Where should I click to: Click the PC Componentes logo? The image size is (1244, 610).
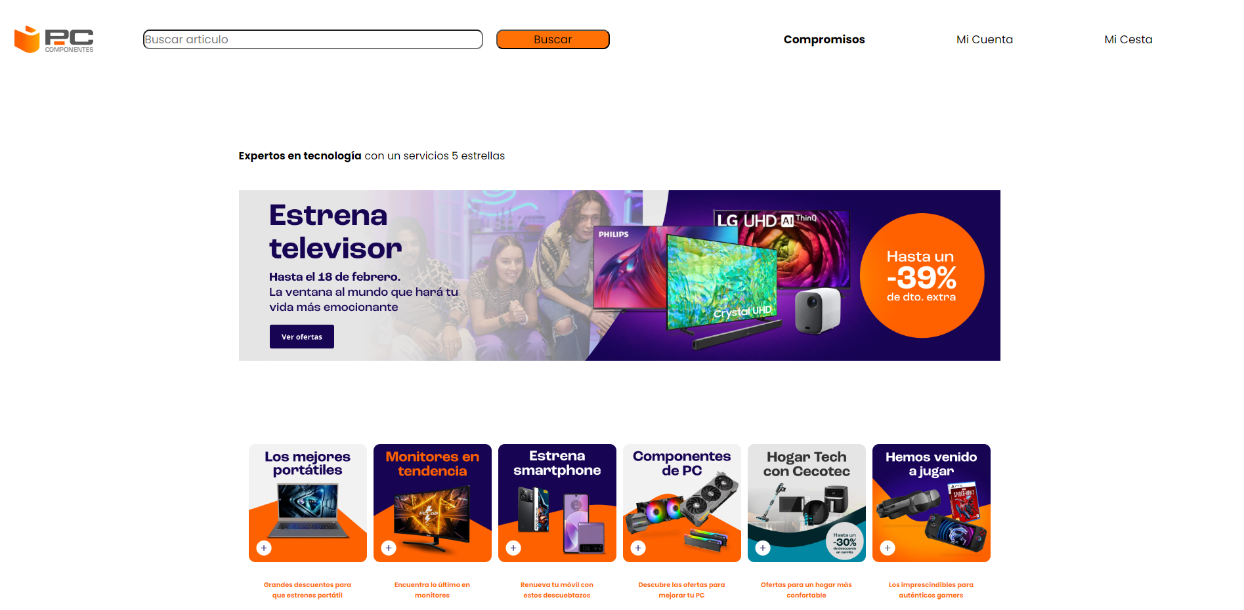pyautogui.click(x=54, y=39)
